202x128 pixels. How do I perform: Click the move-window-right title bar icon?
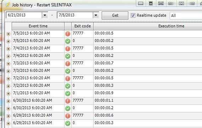192,3
